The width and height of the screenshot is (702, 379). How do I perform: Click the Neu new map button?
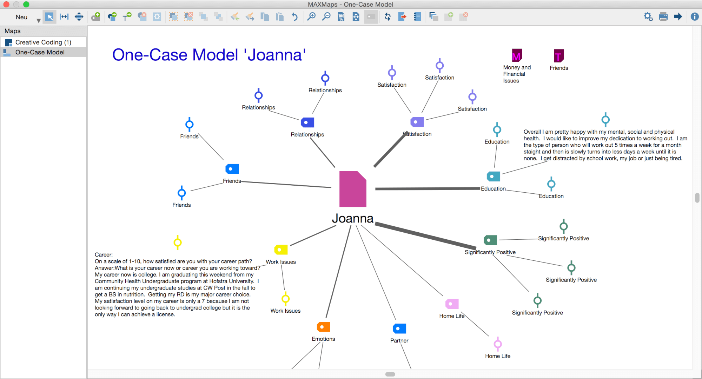[x=21, y=17]
